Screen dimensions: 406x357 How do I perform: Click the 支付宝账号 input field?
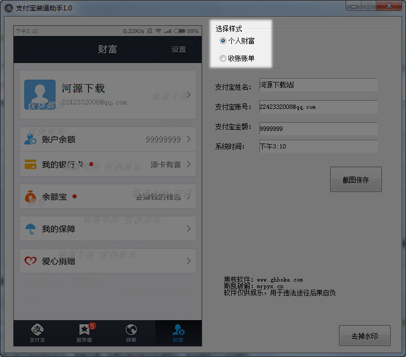click(x=318, y=107)
